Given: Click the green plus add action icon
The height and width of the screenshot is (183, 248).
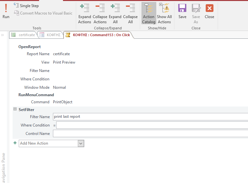Looking at the screenshot, I should click(x=15, y=143).
